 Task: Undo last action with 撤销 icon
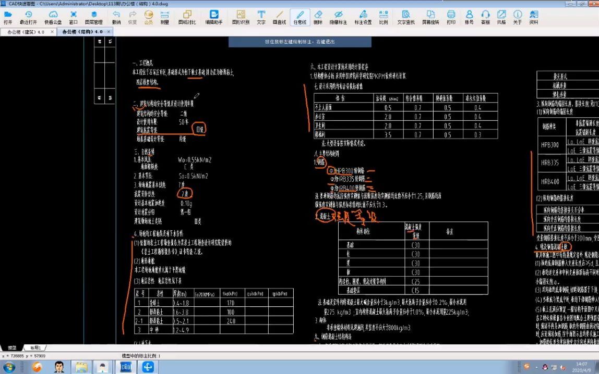pos(117,16)
